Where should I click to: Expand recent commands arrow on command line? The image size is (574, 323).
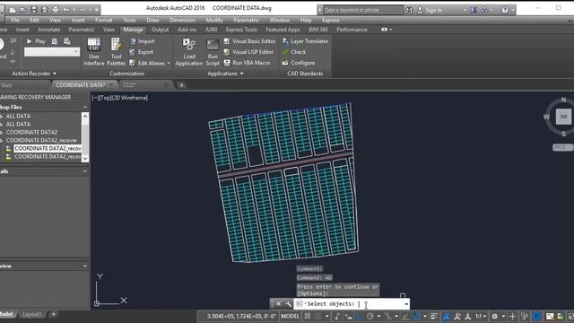tap(406, 304)
